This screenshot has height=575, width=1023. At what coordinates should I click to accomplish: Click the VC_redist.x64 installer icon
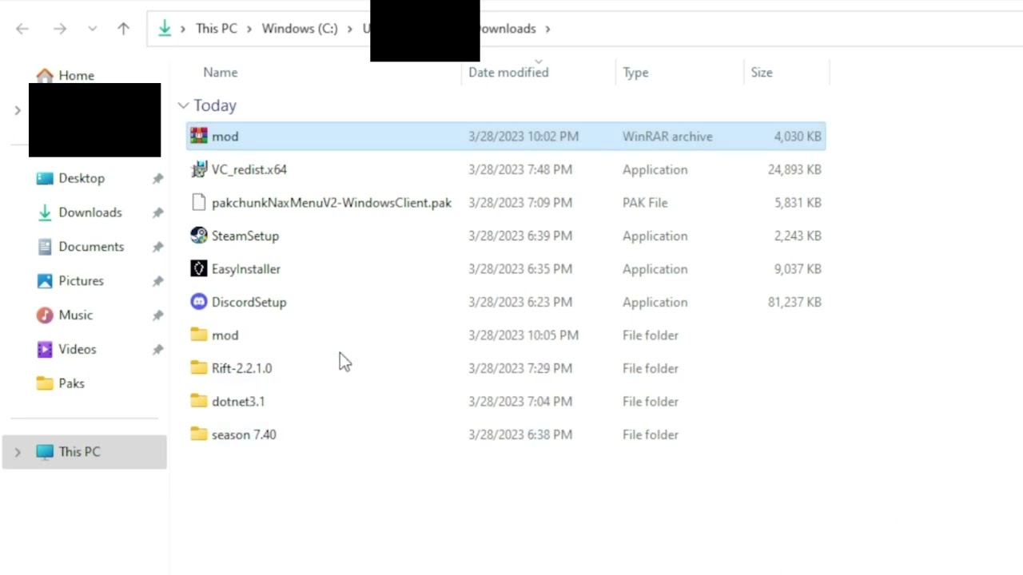[x=199, y=169]
